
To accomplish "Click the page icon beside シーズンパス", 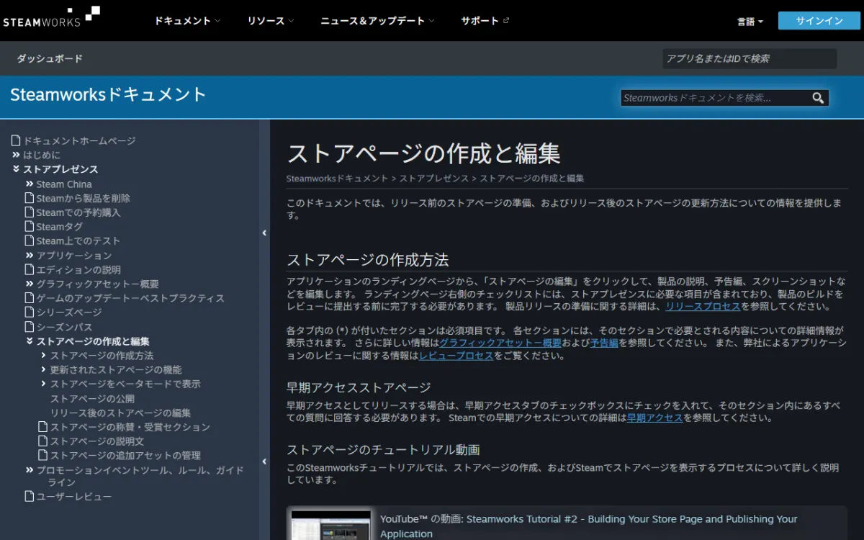I will click(30, 327).
